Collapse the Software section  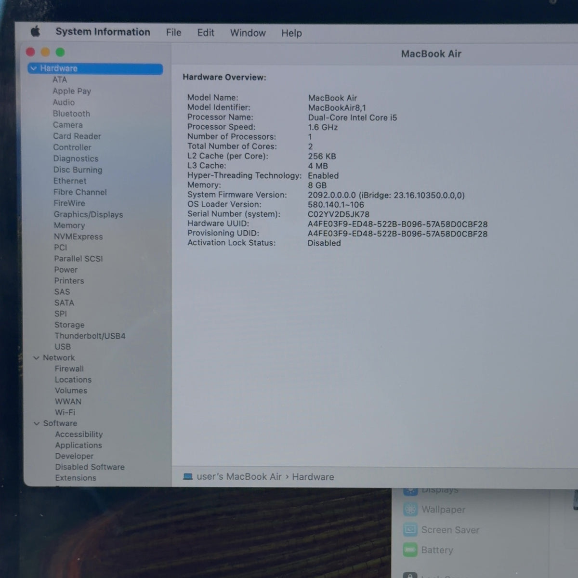click(x=37, y=423)
